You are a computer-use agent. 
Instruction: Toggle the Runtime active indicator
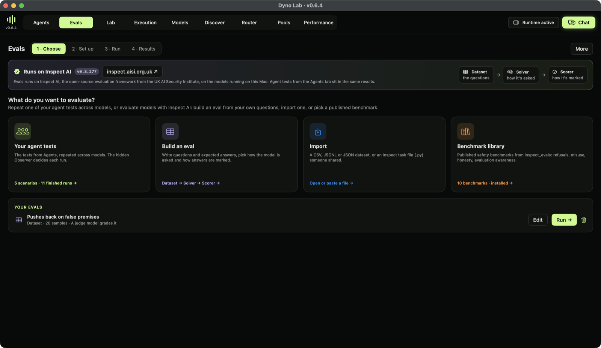[533, 22]
